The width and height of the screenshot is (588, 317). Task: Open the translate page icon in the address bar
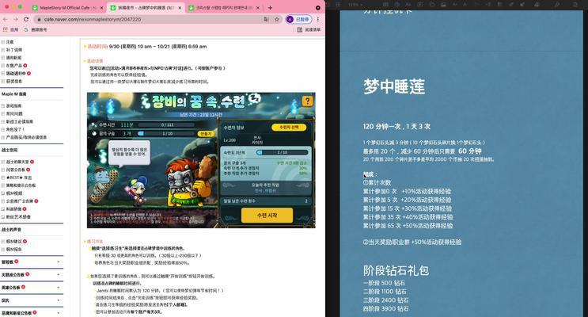coord(266,19)
